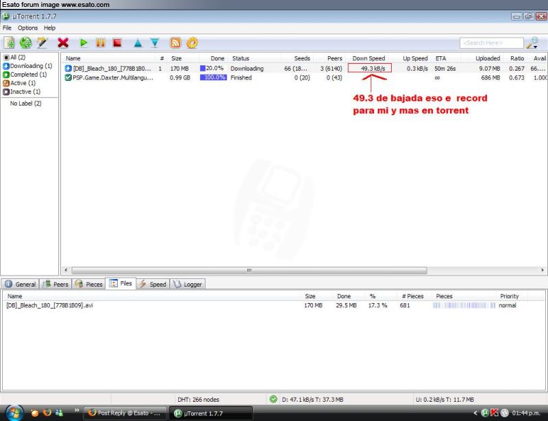Switch to the Speed tab
This screenshot has height=421, width=548.
(x=153, y=284)
